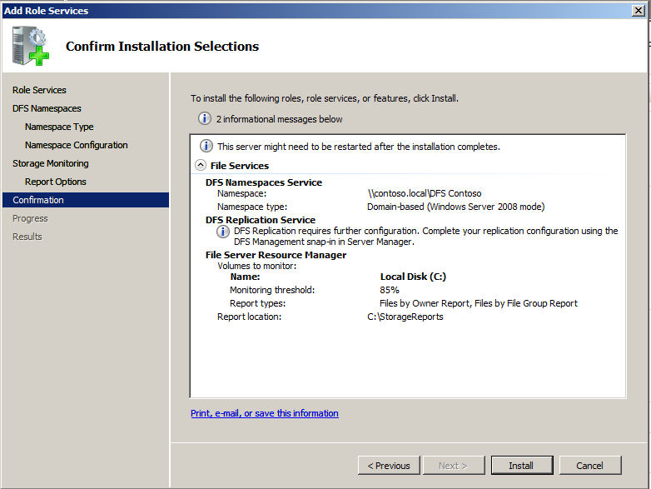
Task: Jump to Namespace Configuration page
Action: coord(76,145)
